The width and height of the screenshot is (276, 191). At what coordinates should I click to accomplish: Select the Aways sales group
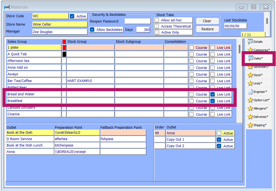coord(34,74)
